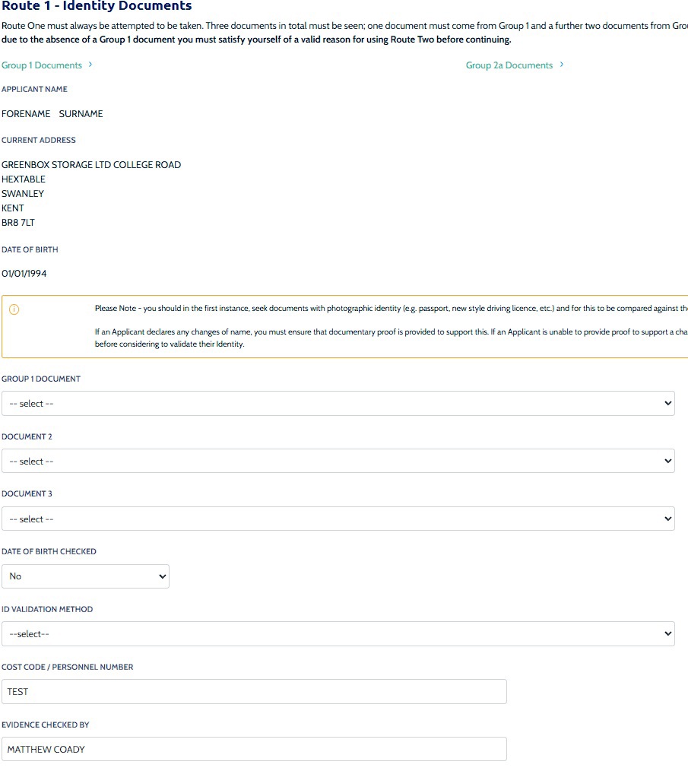Open the Group 2a Documents link

[x=509, y=65]
